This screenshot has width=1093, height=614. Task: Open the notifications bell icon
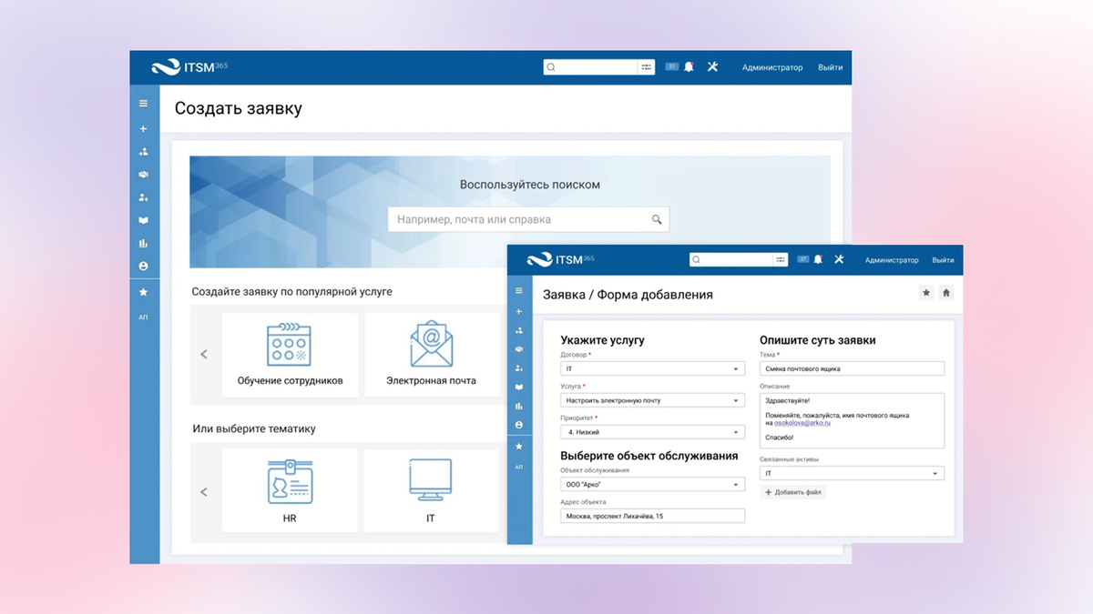688,66
